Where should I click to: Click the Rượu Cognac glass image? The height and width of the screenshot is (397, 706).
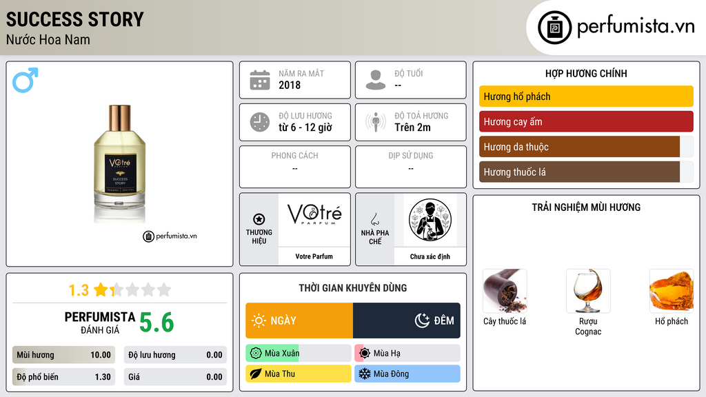[x=588, y=291]
